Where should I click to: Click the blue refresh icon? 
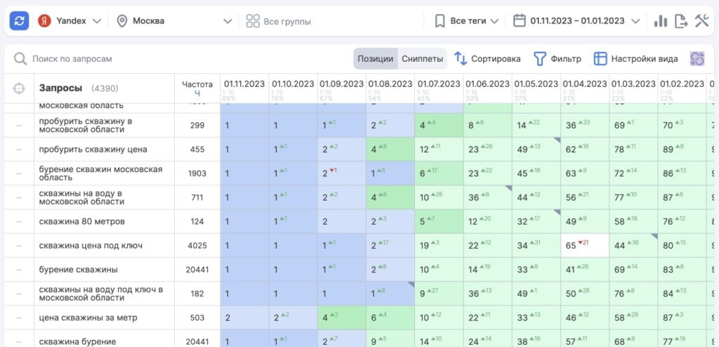point(19,20)
